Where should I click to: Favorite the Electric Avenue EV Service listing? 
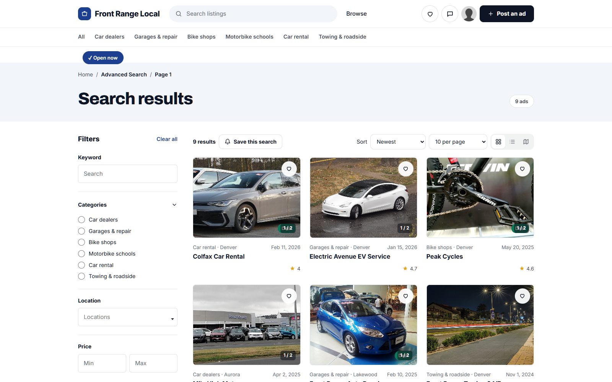406,169
